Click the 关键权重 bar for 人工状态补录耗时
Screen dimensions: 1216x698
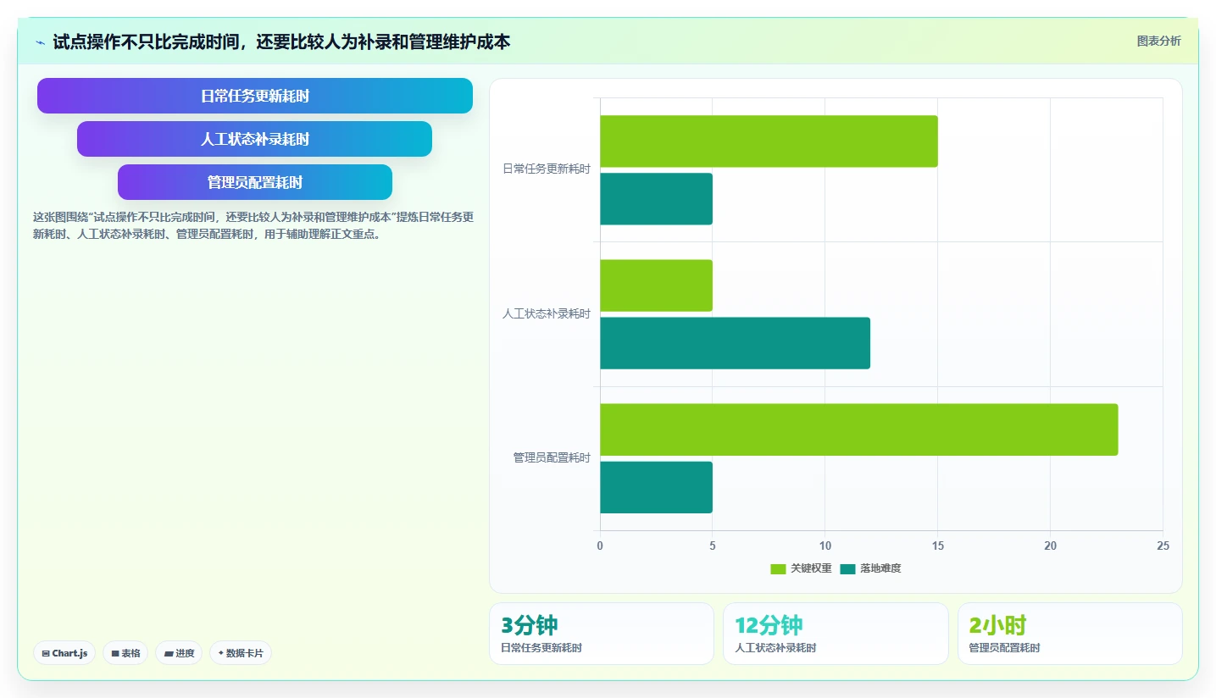pos(656,285)
